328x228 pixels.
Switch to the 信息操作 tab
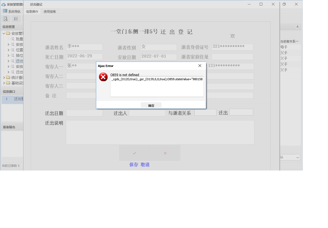pos(32,11)
